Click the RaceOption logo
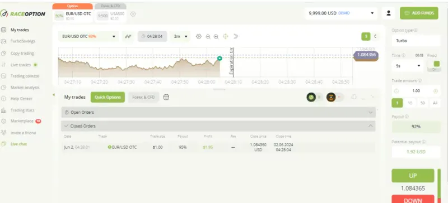This screenshot has height=203, width=448. click(23, 13)
